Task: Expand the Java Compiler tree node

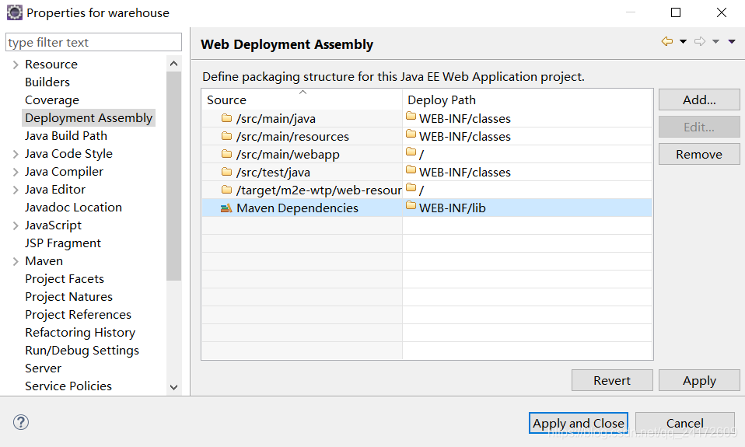Action: (x=16, y=172)
